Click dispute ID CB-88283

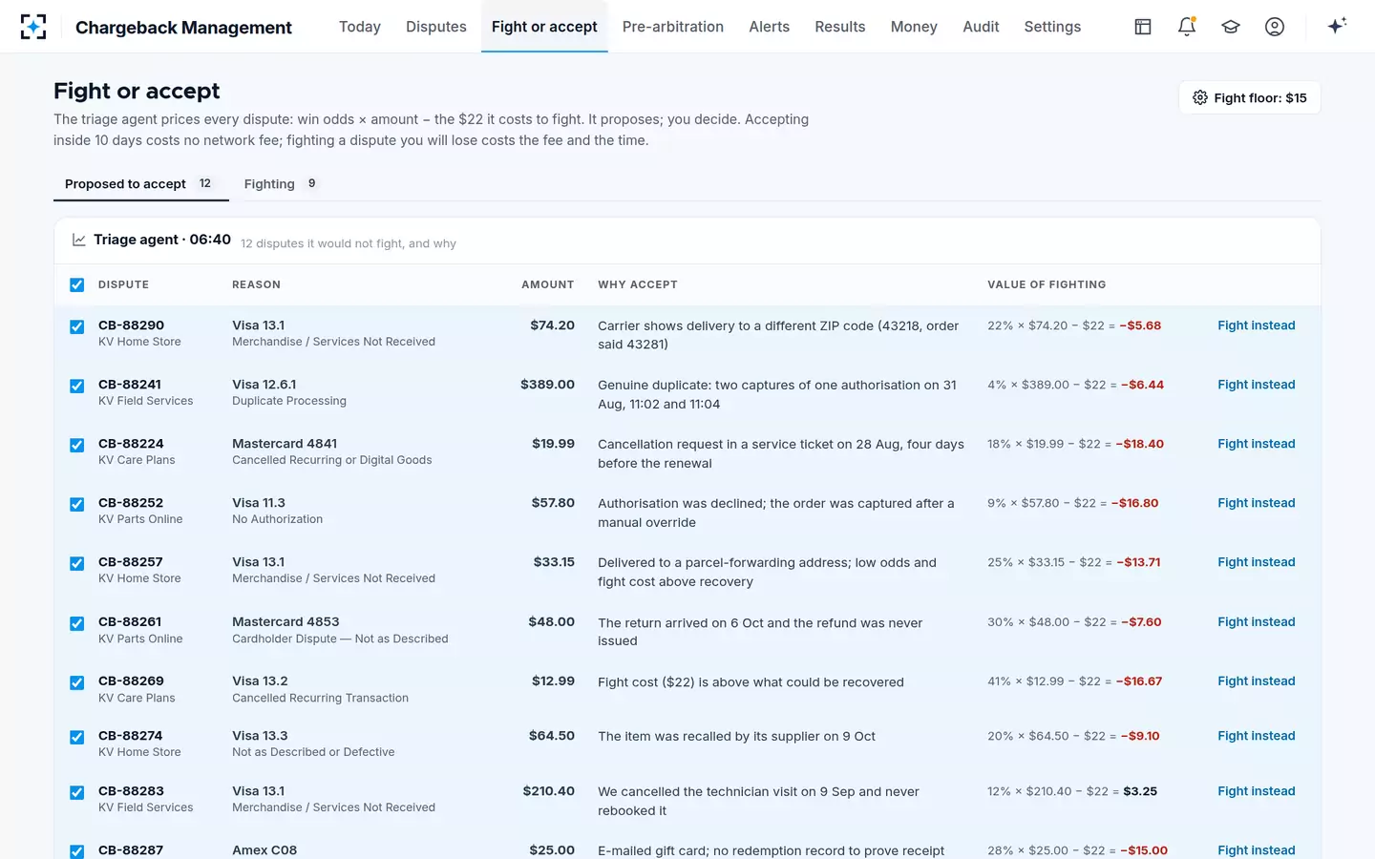(x=131, y=791)
